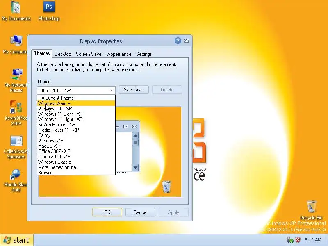
Task: Open the Settings tab
Action: (x=144, y=54)
